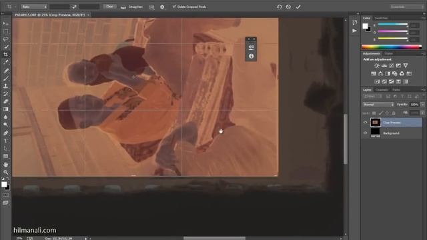Select the Zoom tool
Screen dimensions: 427x240
pyautogui.click(x=5, y=172)
